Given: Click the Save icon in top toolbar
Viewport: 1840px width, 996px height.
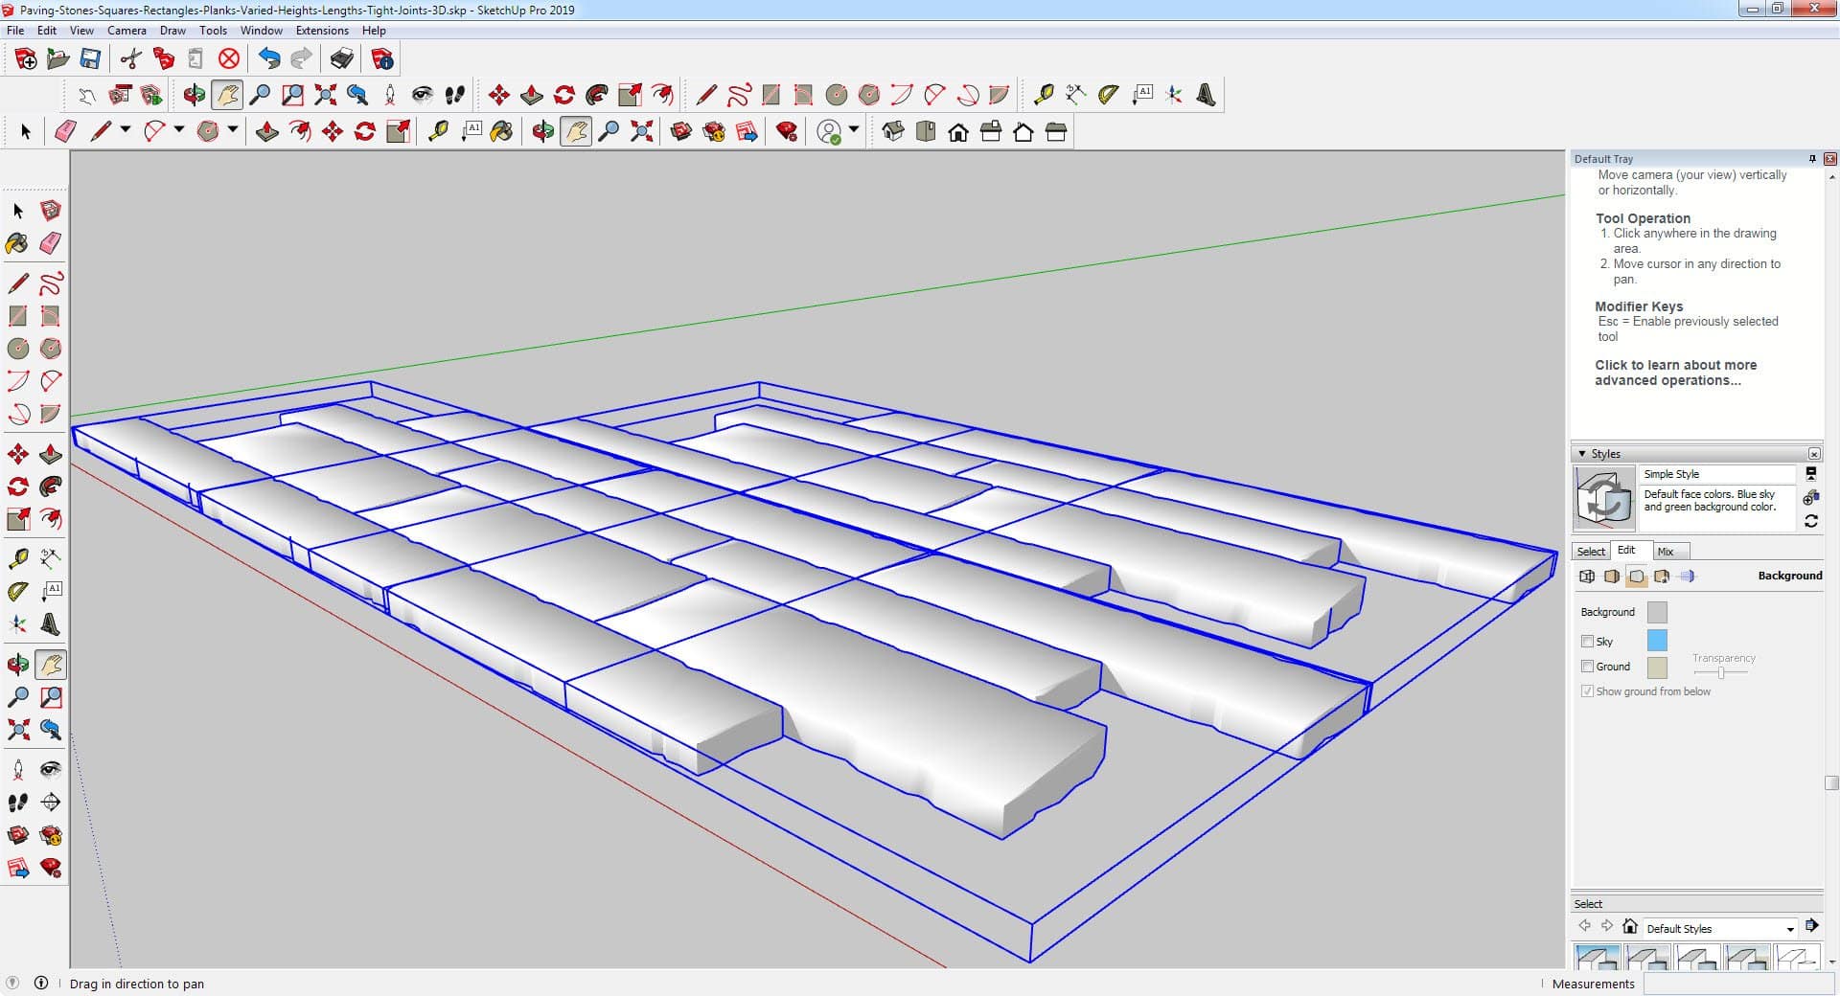Looking at the screenshot, I should 90,59.
